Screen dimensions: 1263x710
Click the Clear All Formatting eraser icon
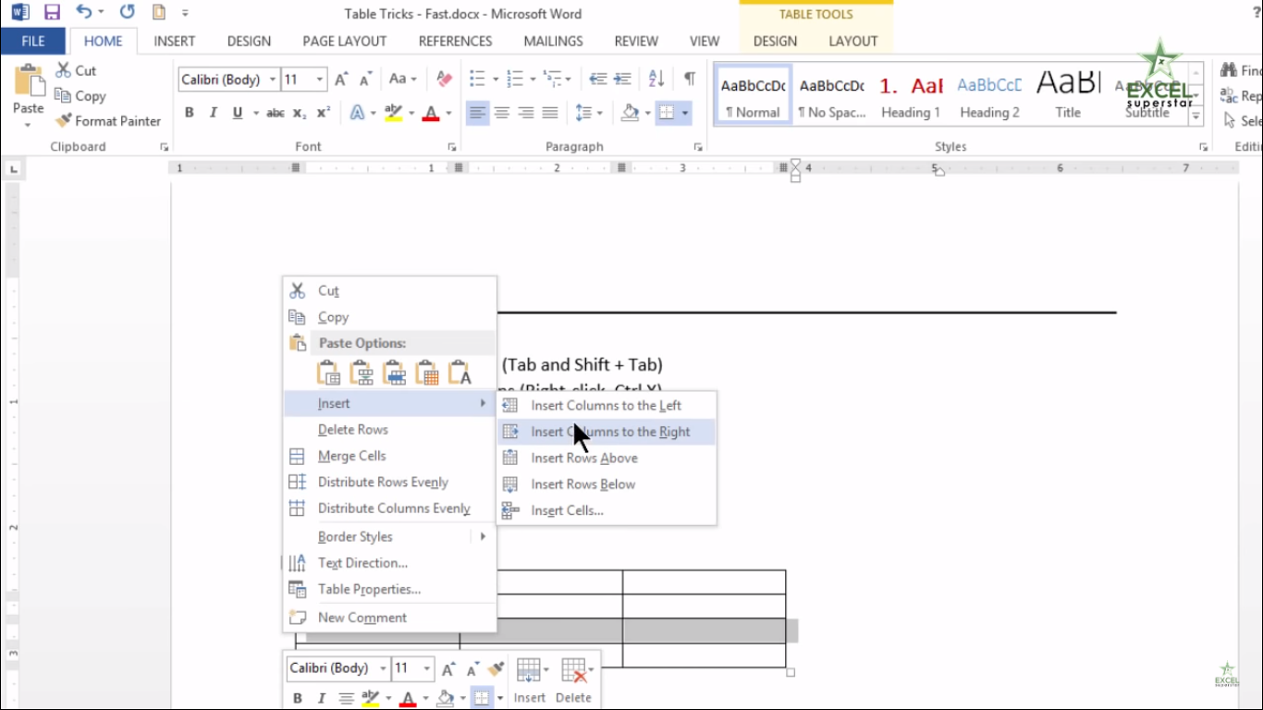coord(444,80)
